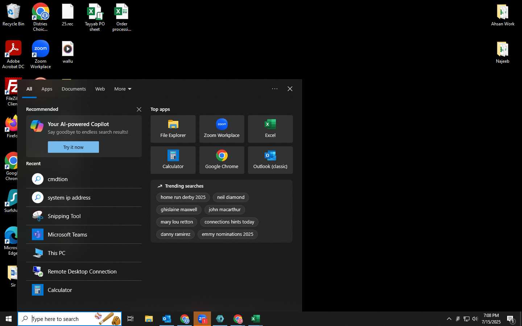Expand the More dropdown
The height and width of the screenshot is (326, 522).
pyautogui.click(x=123, y=89)
